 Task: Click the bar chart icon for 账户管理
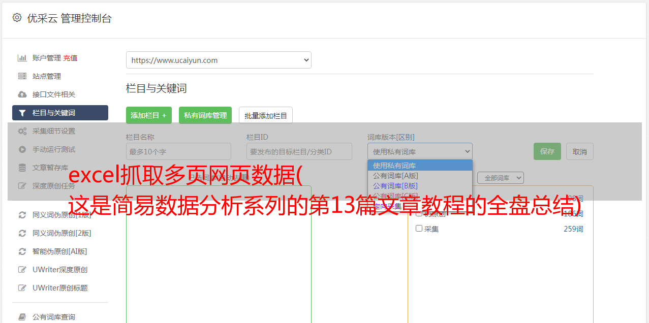(22, 58)
